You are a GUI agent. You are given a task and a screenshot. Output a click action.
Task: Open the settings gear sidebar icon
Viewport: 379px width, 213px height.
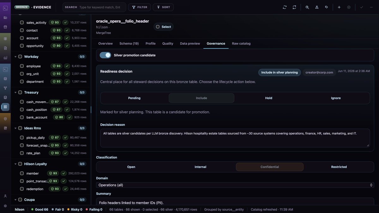(x=5, y=206)
